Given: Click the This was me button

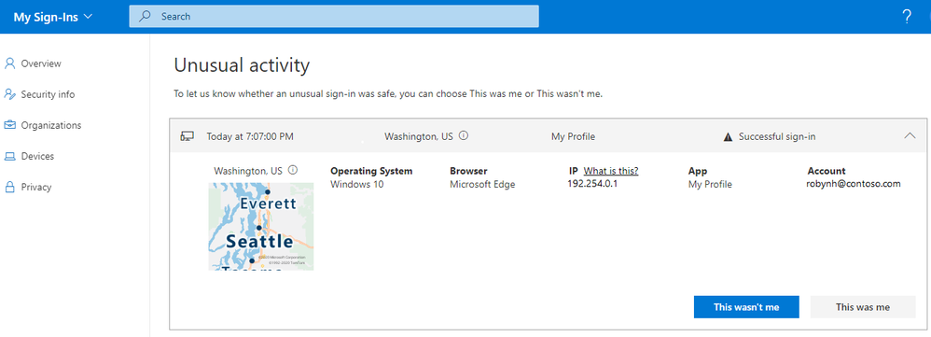Looking at the screenshot, I should [x=863, y=307].
